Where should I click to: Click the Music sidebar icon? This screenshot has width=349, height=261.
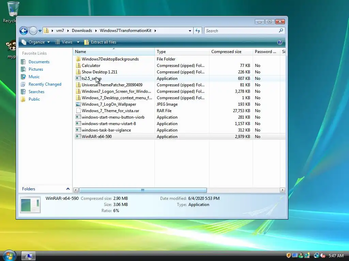pos(23,77)
